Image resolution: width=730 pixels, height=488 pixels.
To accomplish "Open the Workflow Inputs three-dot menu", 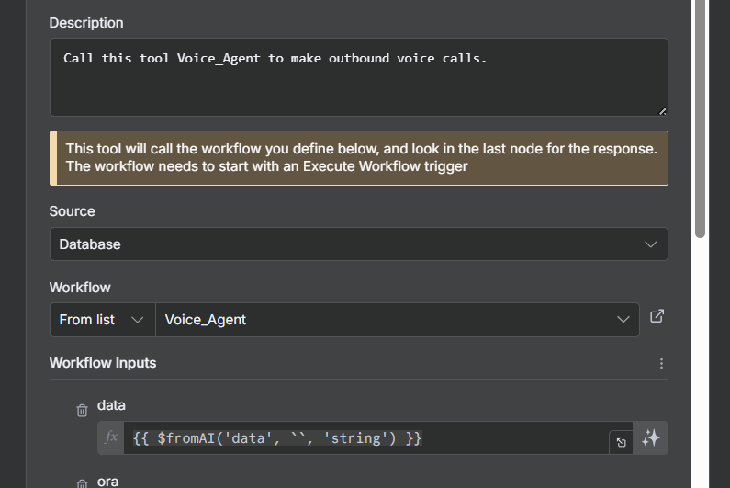I will click(661, 363).
